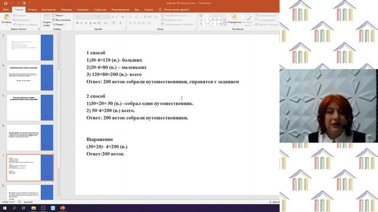This screenshot has height=212, width=378.
Task: Select slide 6 thumbnail in the slide panel
Action: pyautogui.click(x=30, y=137)
